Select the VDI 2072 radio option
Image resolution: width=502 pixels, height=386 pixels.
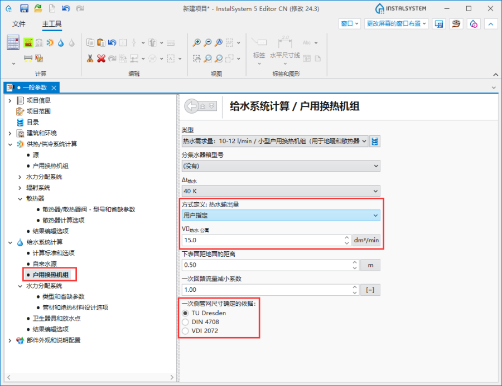185,331
